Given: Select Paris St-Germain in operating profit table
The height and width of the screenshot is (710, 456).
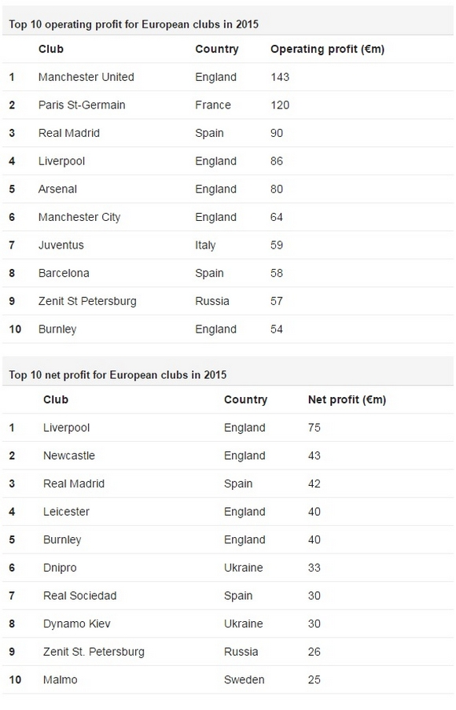Looking at the screenshot, I should point(82,105).
